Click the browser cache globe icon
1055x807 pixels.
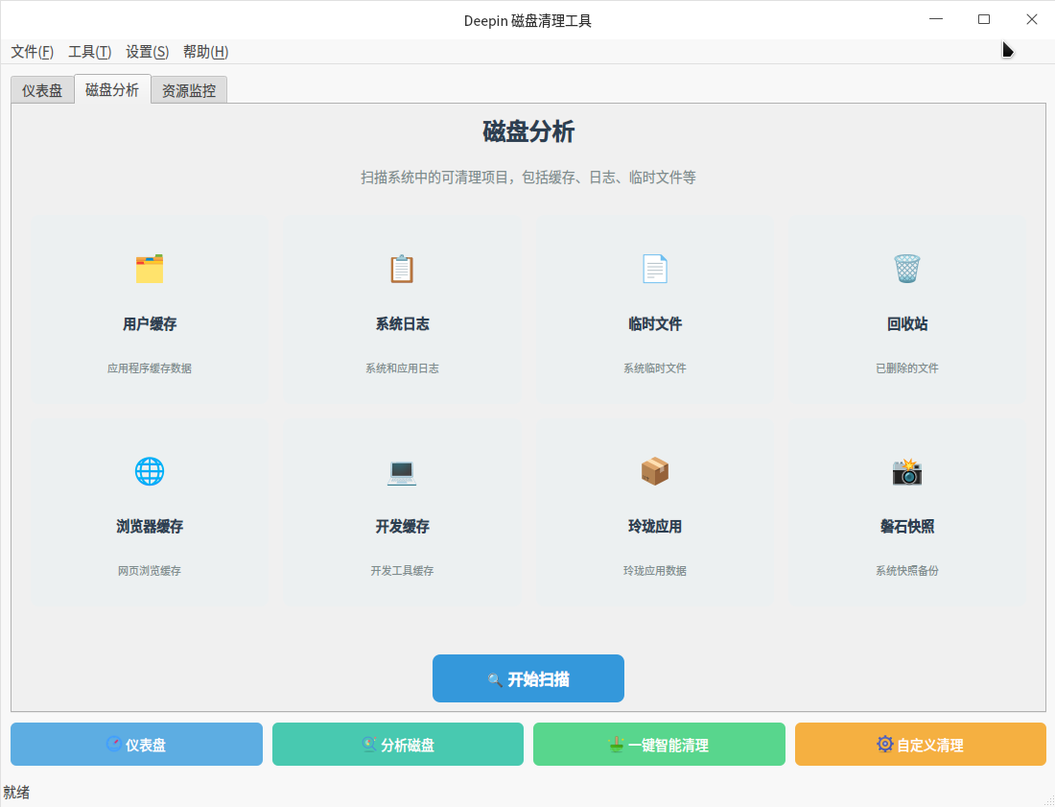[x=150, y=471]
